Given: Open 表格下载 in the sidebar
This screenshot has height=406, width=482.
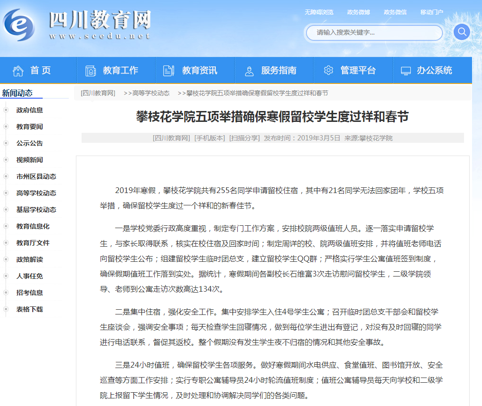Looking at the screenshot, I should (29, 309).
